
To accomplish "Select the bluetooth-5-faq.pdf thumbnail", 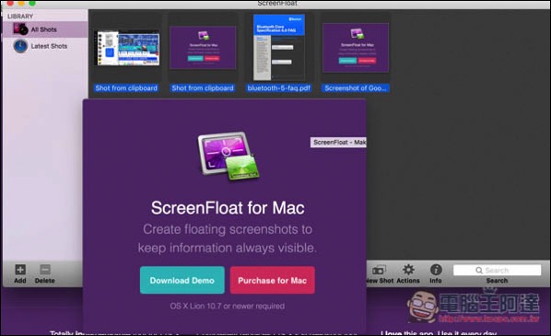I will [279, 47].
